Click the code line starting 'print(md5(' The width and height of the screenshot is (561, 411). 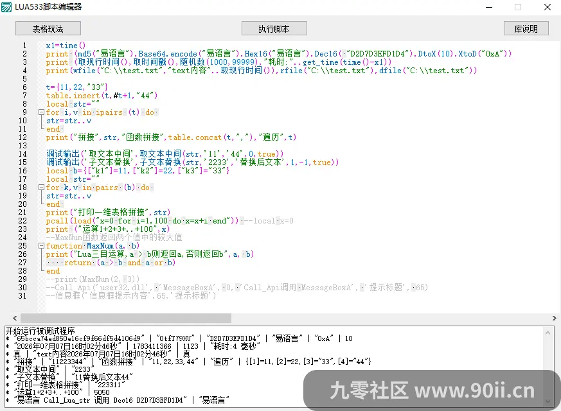(x=279, y=54)
